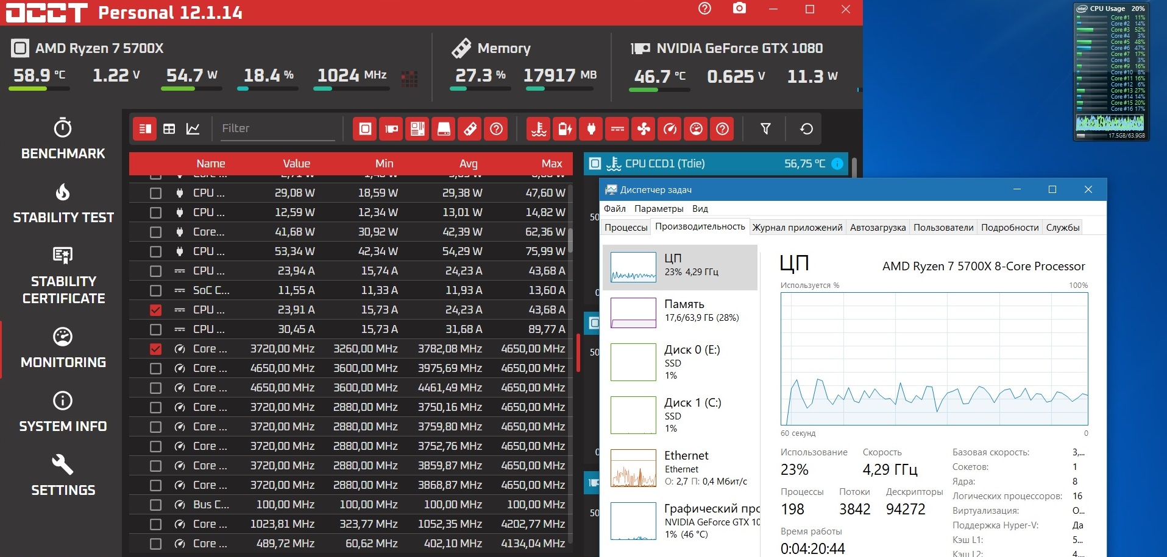Sort the sensor table by Max column
This screenshot has height=557, width=1167.
click(552, 164)
